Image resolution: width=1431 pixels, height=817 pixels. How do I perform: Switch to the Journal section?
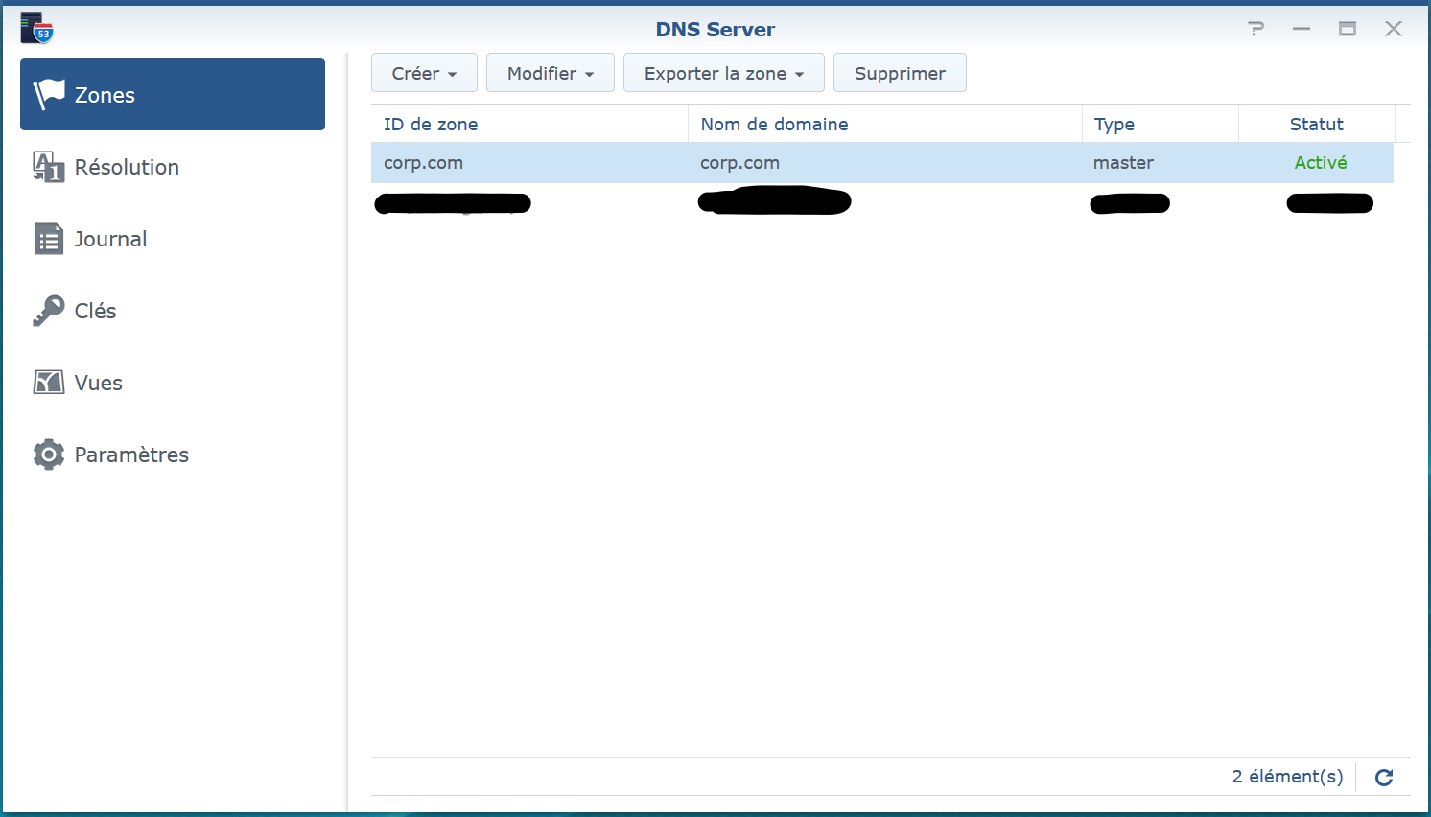[x=110, y=239]
